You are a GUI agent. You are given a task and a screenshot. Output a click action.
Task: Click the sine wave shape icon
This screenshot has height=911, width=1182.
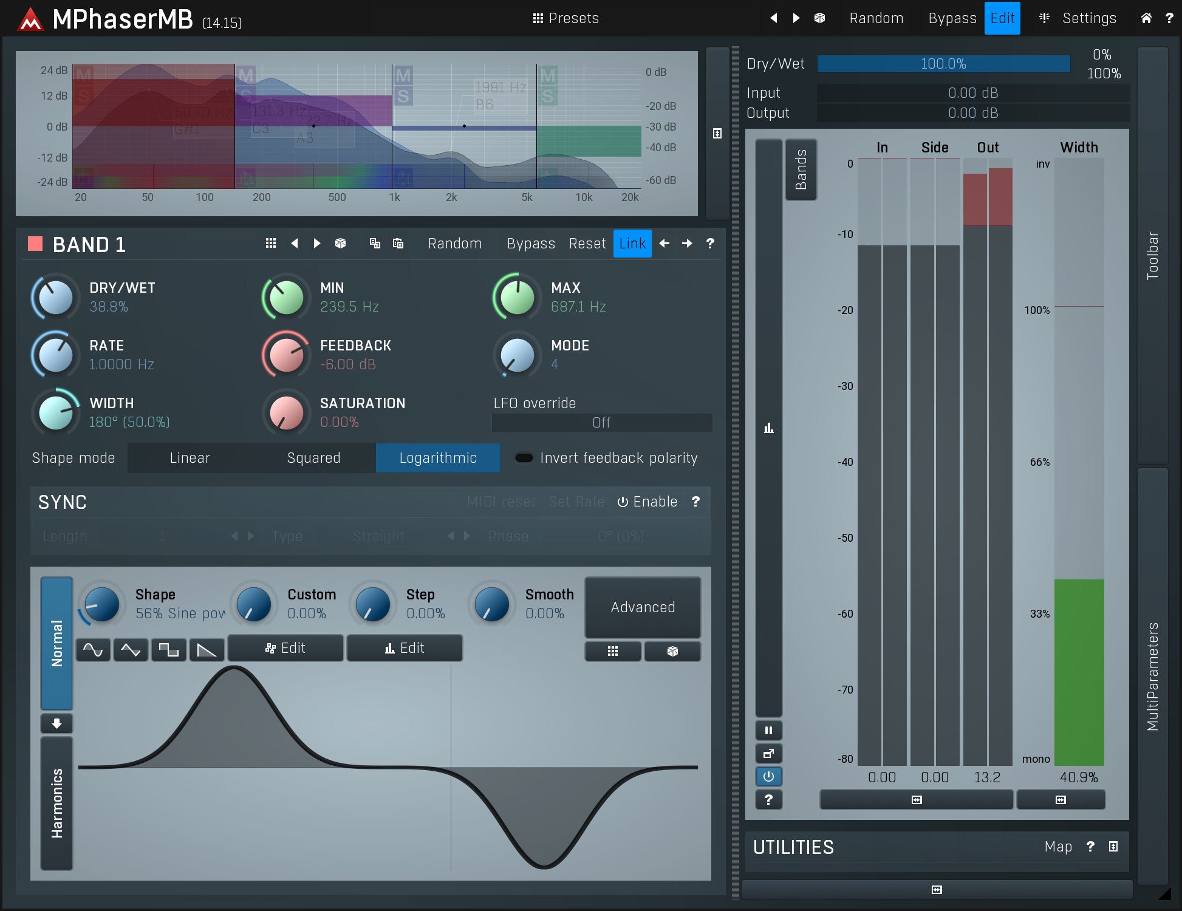coord(93,650)
